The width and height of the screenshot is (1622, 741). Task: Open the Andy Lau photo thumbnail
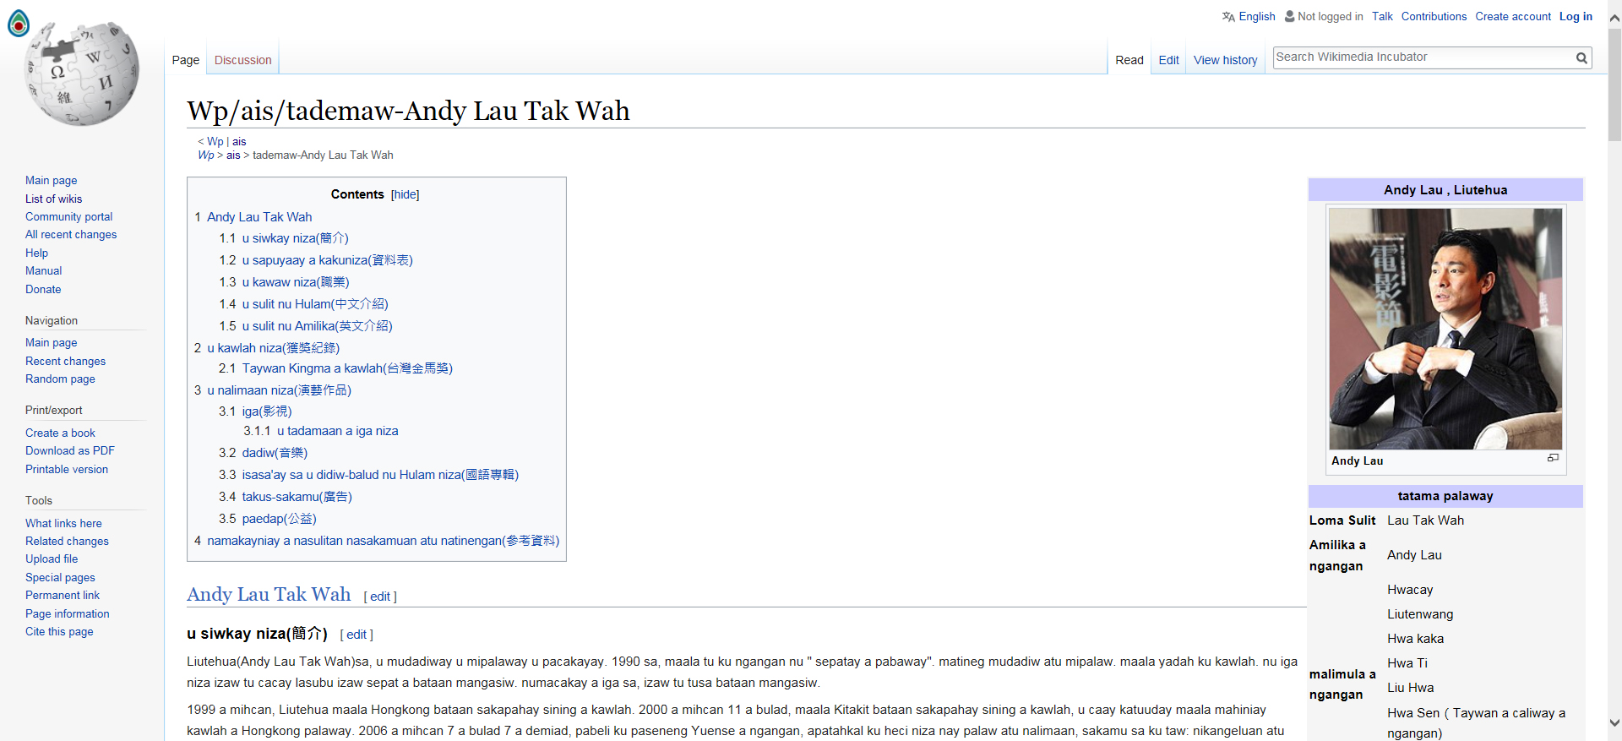(1445, 329)
